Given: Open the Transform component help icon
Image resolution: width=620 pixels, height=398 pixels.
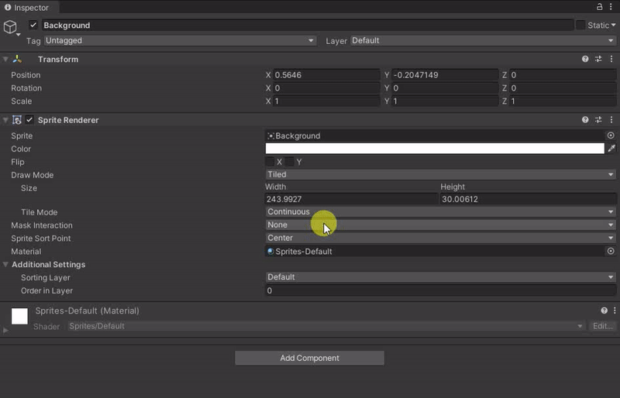Looking at the screenshot, I should 586,59.
